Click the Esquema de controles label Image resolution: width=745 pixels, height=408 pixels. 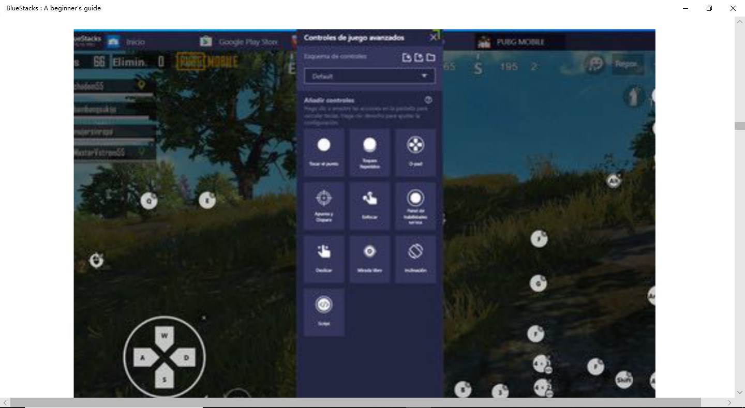pos(335,56)
